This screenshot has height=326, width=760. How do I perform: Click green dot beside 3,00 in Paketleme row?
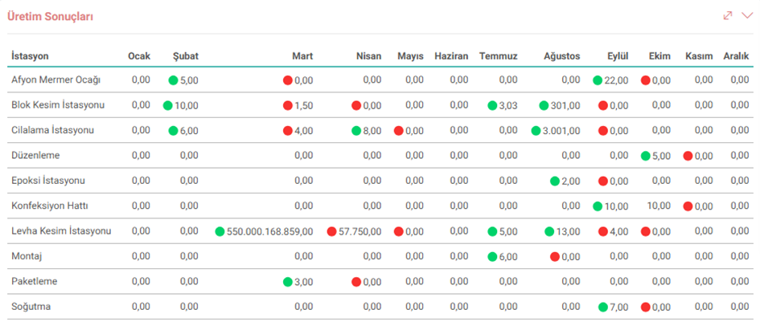pyautogui.click(x=288, y=282)
